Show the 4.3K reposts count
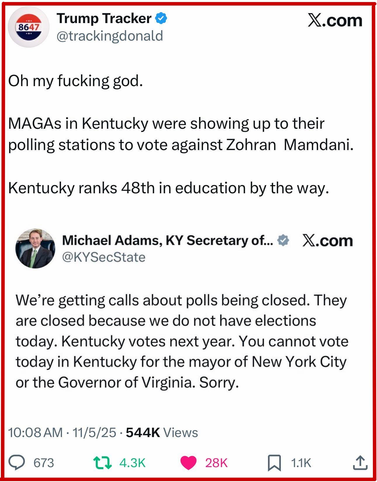Viewport: 377px width, 482px height. [x=132, y=463]
